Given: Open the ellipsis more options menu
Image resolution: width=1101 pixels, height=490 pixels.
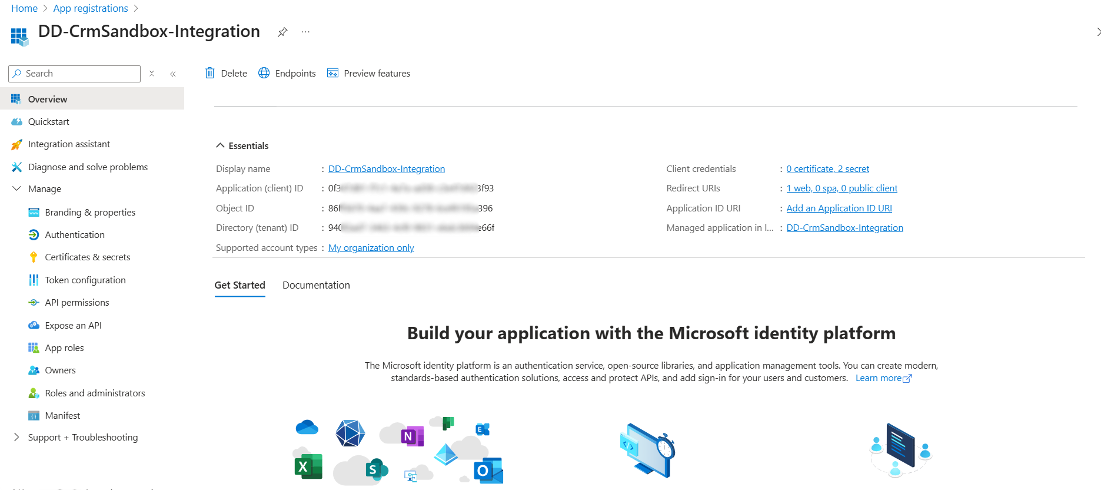Looking at the screenshot, I should coord(305,32).
